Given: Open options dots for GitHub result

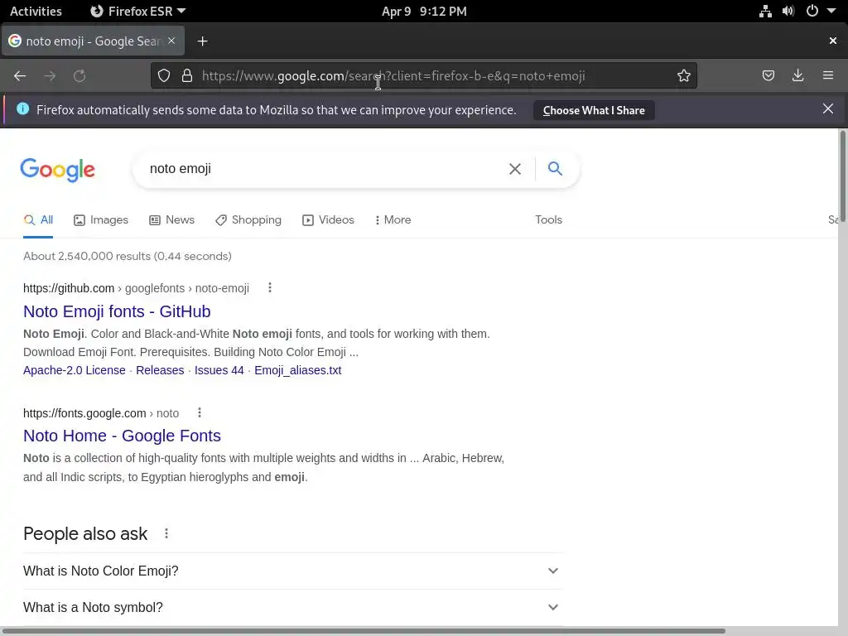Looking at the screenshot, I should tap(270, 287).
